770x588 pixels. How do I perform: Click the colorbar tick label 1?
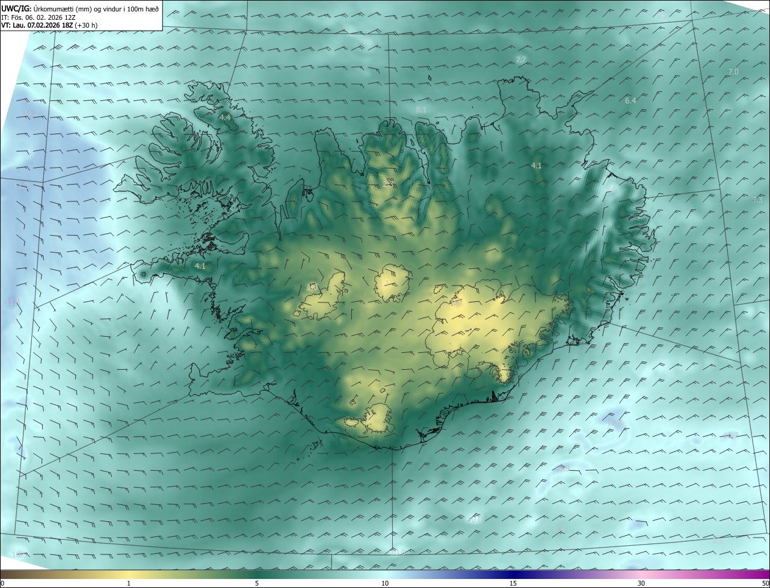129,584
